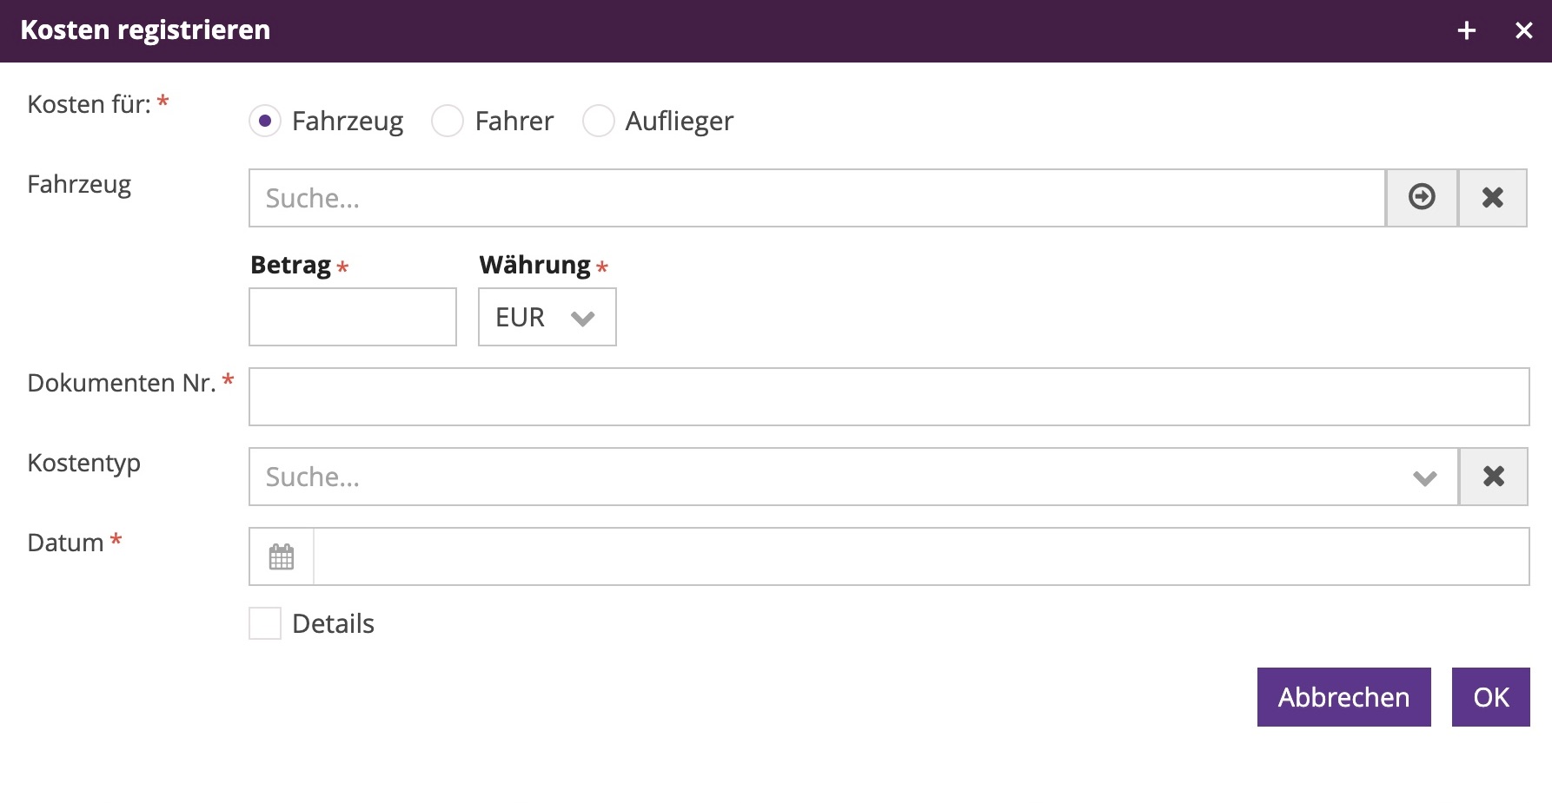Clear the Fahrzeug search field
Screen dimensions: 1552x803
[1493, 198]
